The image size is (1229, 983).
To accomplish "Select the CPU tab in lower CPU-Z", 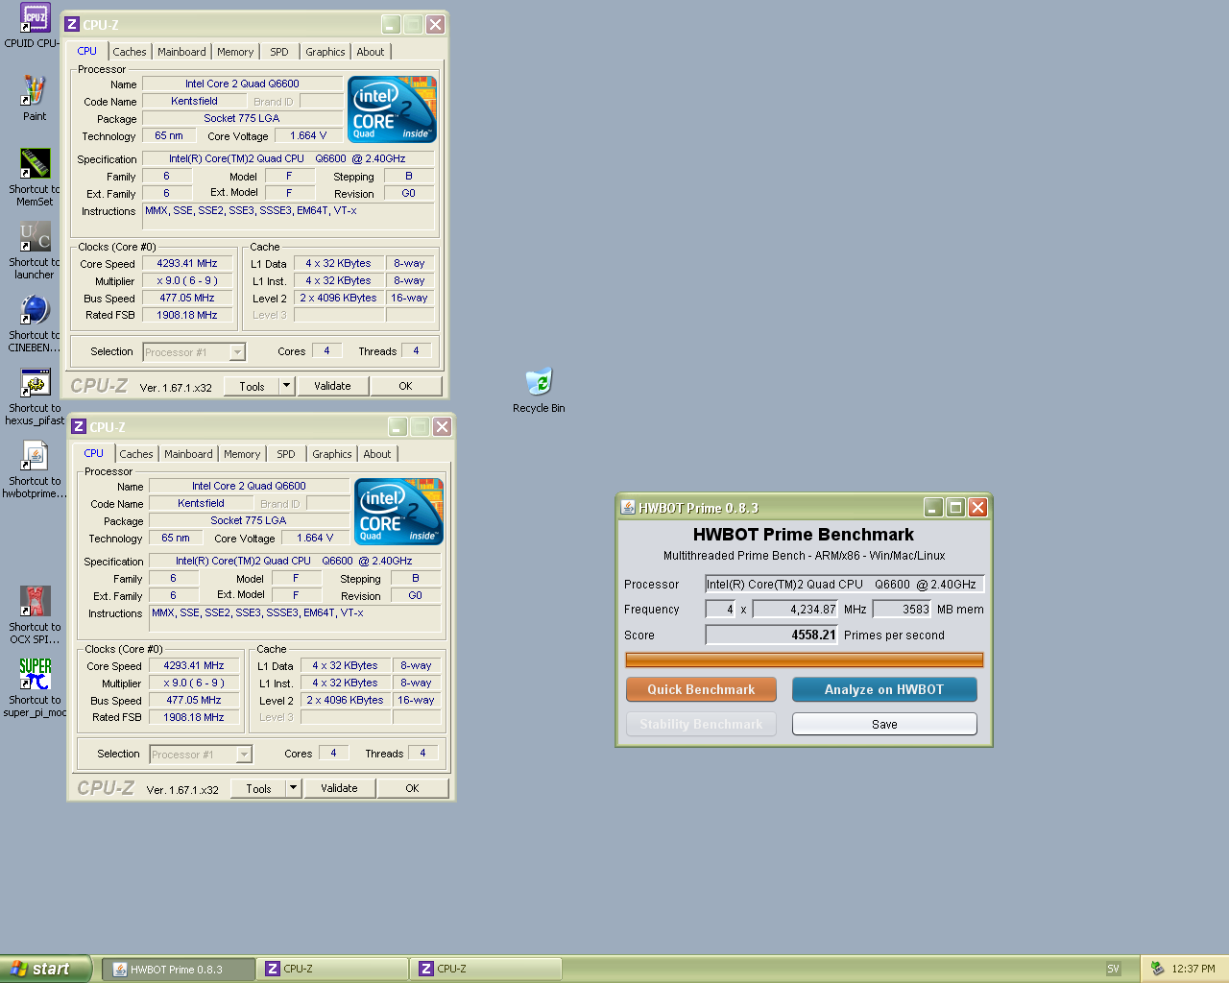I will coord(94,453).
